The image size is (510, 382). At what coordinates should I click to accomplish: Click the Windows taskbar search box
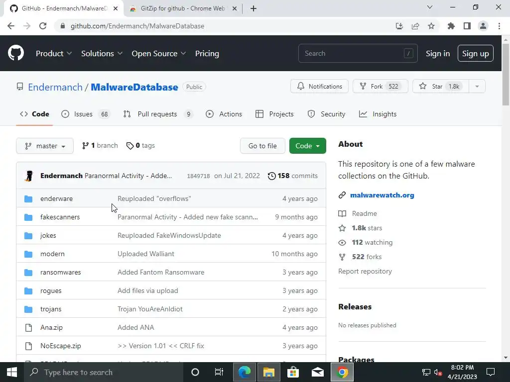click(104, 372)
